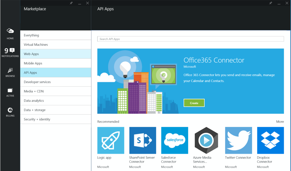The height and width of the screenshot is (171, 291).
Task: Pin the API Apps blade
Action: [x=271, y=3]
